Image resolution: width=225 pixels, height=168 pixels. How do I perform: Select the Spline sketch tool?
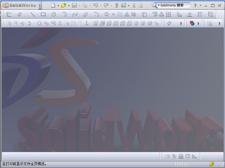click(x=75, y=14)
